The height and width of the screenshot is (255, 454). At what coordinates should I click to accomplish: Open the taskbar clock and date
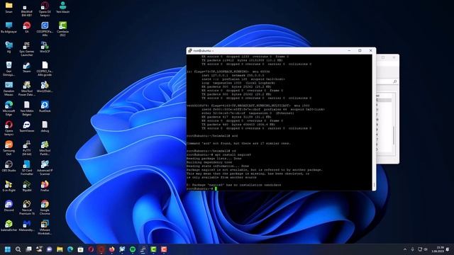point(438,249)
